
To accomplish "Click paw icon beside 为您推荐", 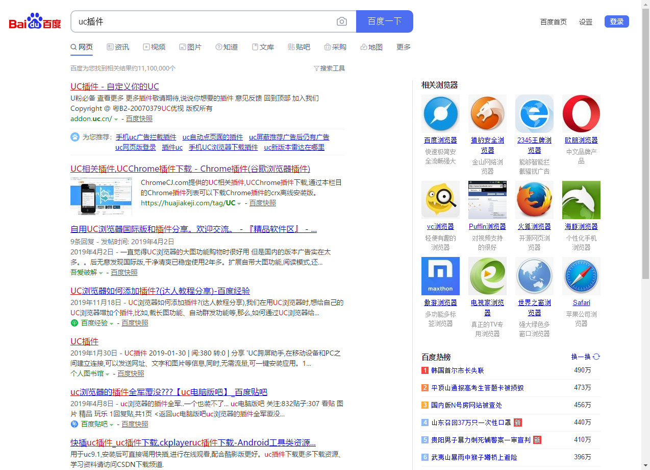I will pos(75,137).
